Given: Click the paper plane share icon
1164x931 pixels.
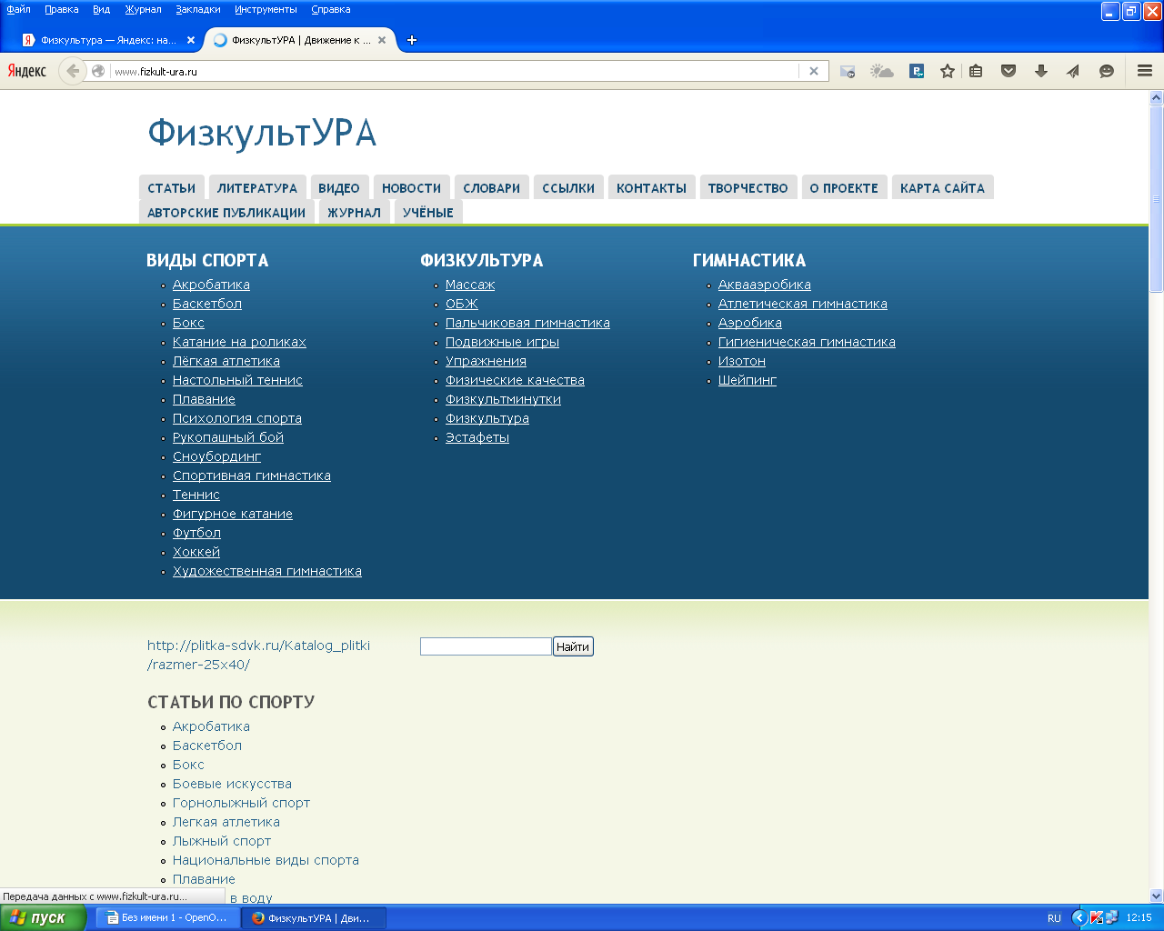Looking at the screenshot, I should point(1073,71).
